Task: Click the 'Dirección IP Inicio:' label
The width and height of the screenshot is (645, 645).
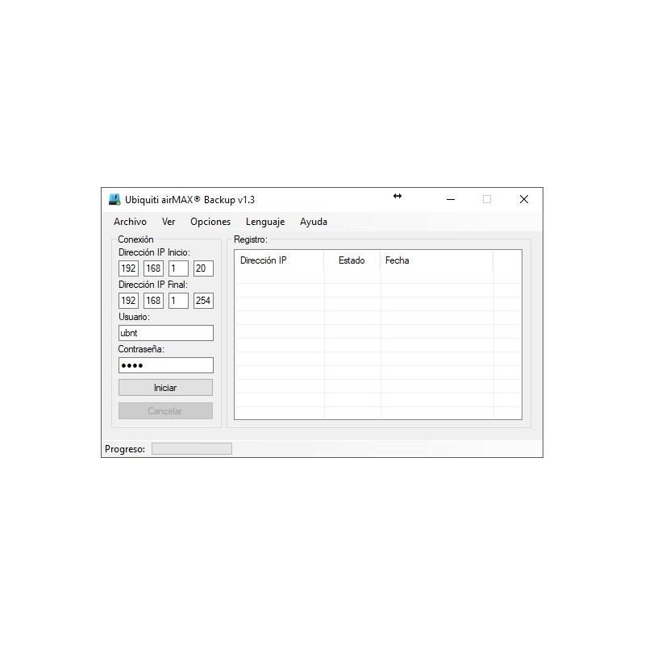Action: tap(154, 252)
